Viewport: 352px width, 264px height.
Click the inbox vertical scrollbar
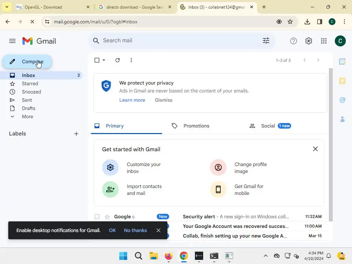click(x=330, y=145)
